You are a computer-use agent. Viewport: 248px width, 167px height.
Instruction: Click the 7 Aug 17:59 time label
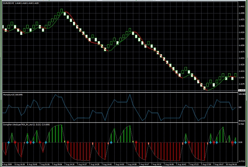[207, 165]
